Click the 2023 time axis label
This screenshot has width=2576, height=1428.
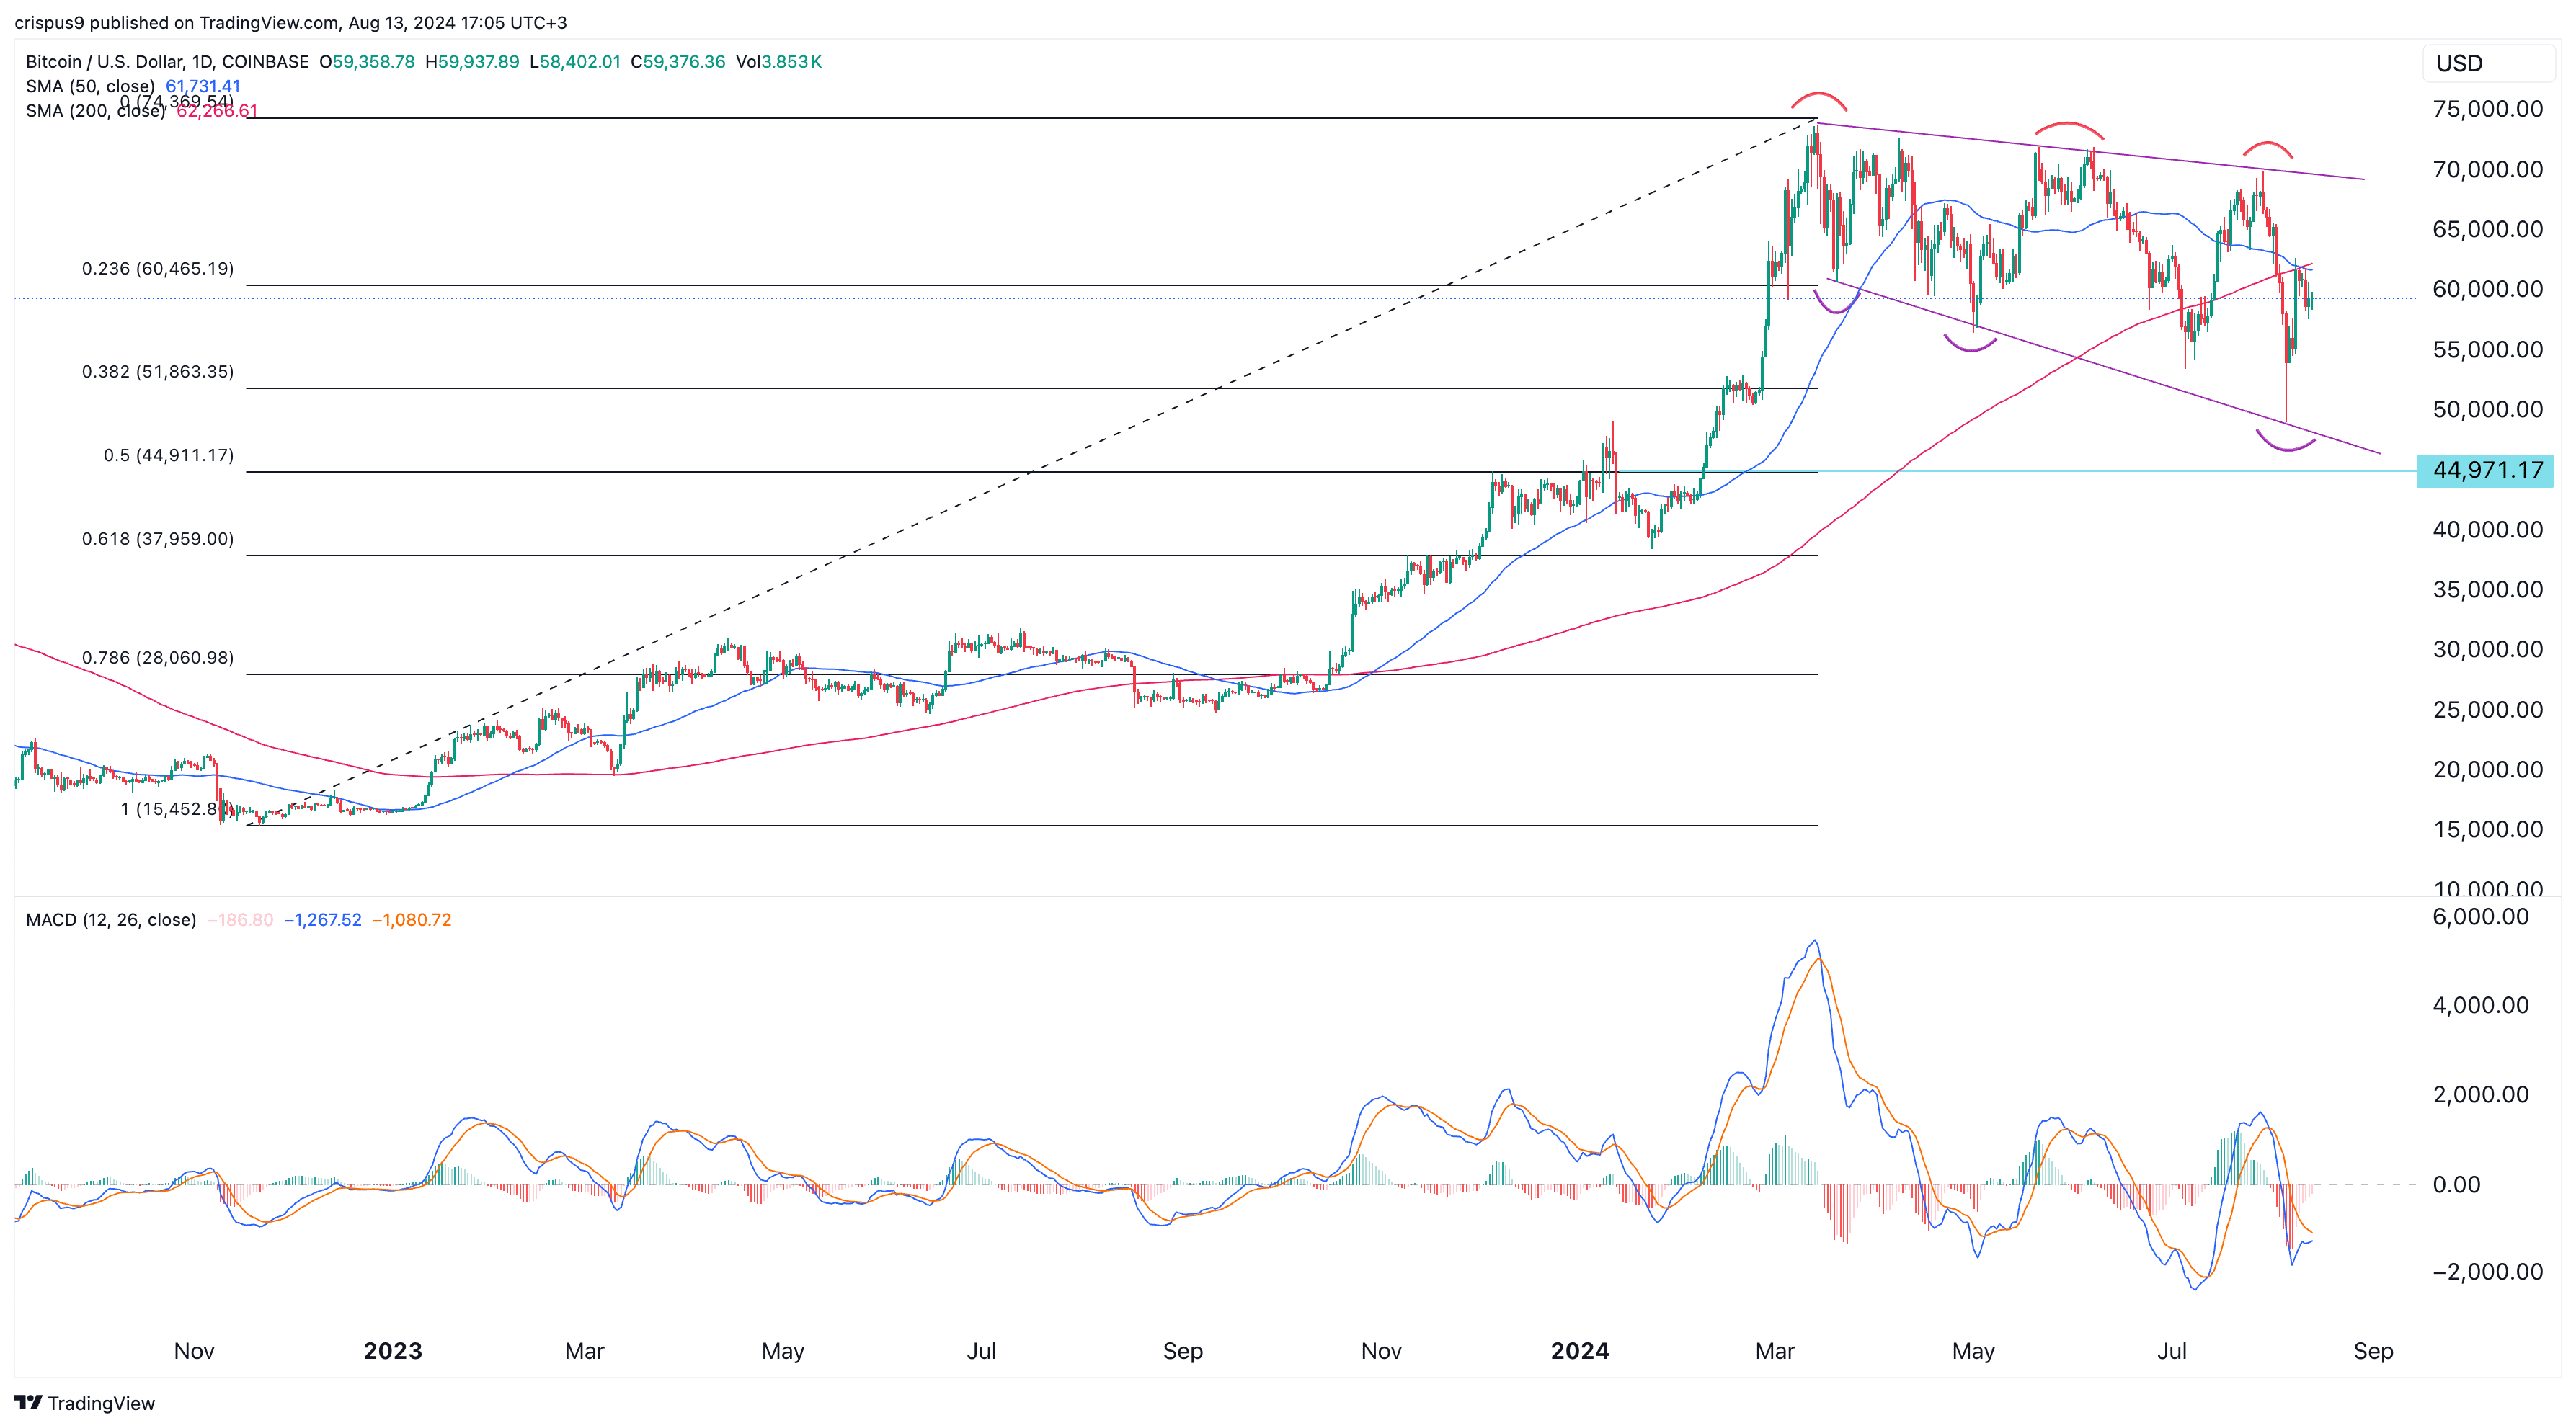tap(392, 1351)
